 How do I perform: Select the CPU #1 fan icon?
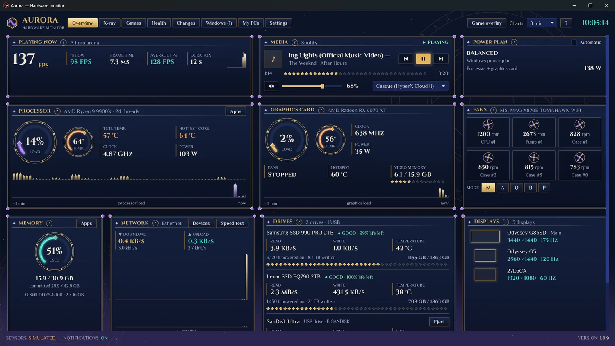click(488, 124)
